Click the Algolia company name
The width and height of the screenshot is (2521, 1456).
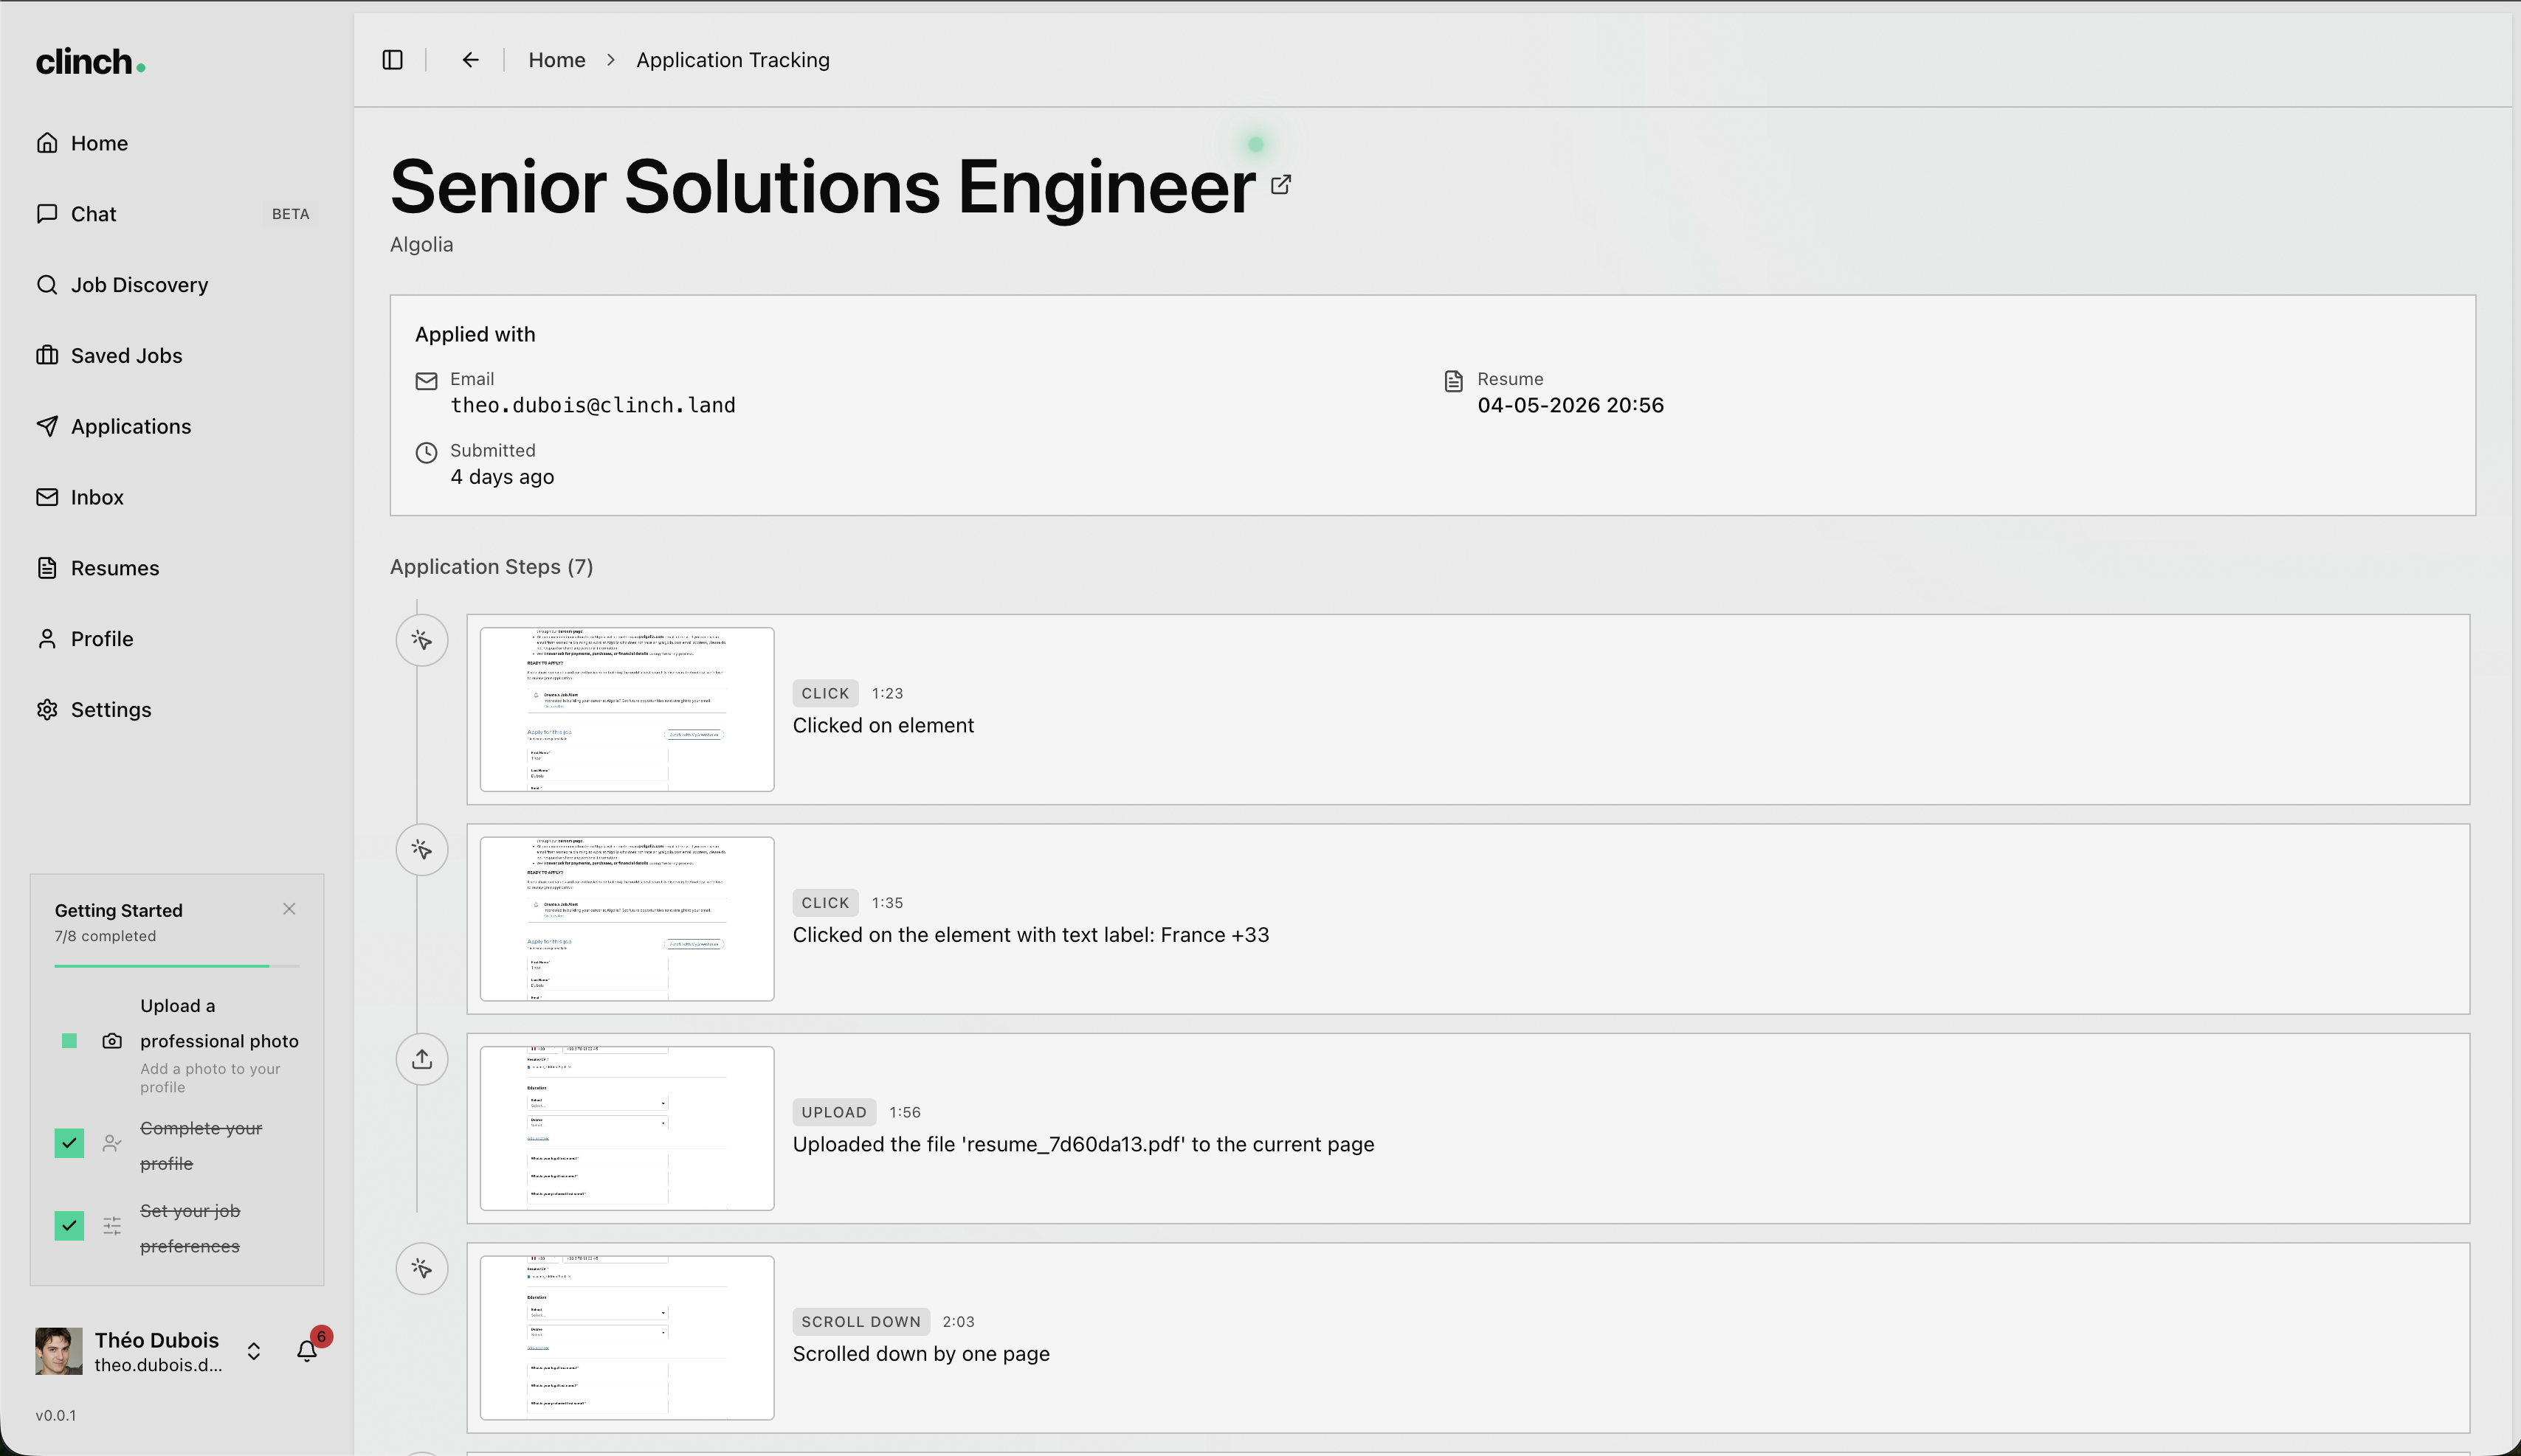421,245
